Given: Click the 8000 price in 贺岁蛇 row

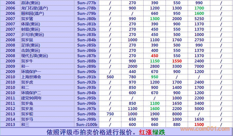Looking at the screenshot, I should [177, 114].
